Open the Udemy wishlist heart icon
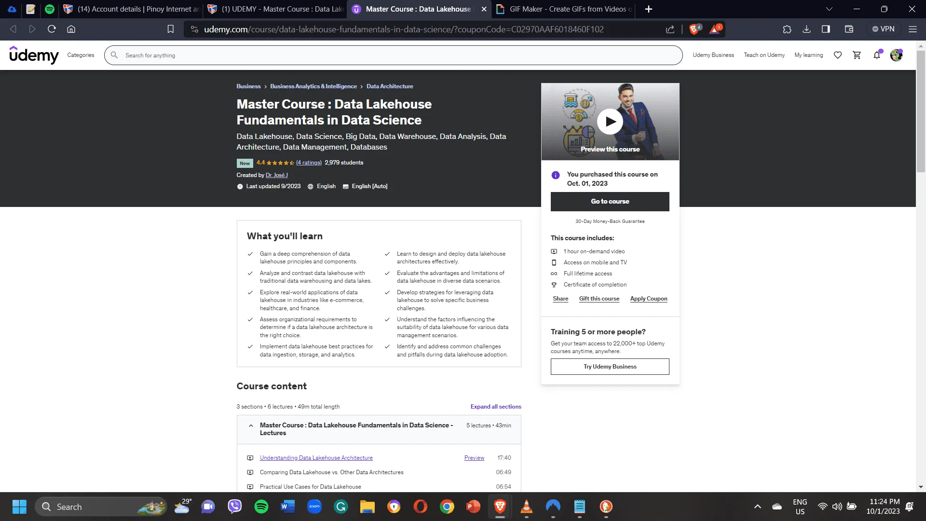The height and width of the screenshot is (521, 926). point(838,55)
